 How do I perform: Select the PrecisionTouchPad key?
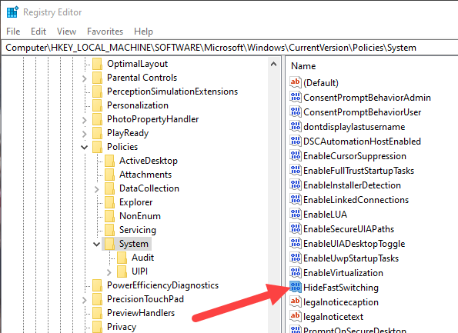click(145, 299)
